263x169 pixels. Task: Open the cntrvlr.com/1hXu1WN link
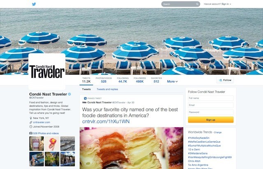coord(106,122)
